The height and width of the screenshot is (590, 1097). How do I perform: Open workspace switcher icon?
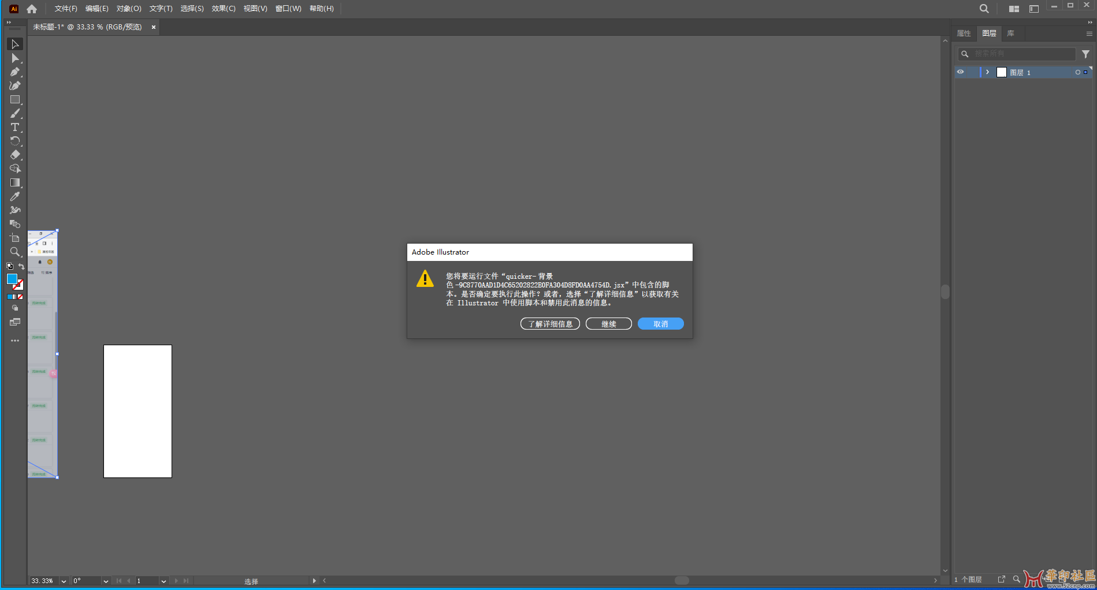point(1034,9)
